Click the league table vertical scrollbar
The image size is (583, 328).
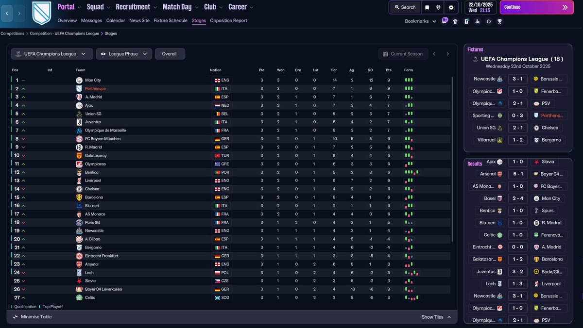(x=452, y=160)
